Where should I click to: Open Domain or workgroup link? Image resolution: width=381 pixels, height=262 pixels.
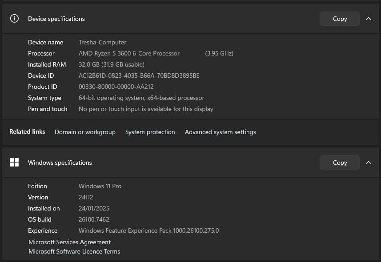85,132
